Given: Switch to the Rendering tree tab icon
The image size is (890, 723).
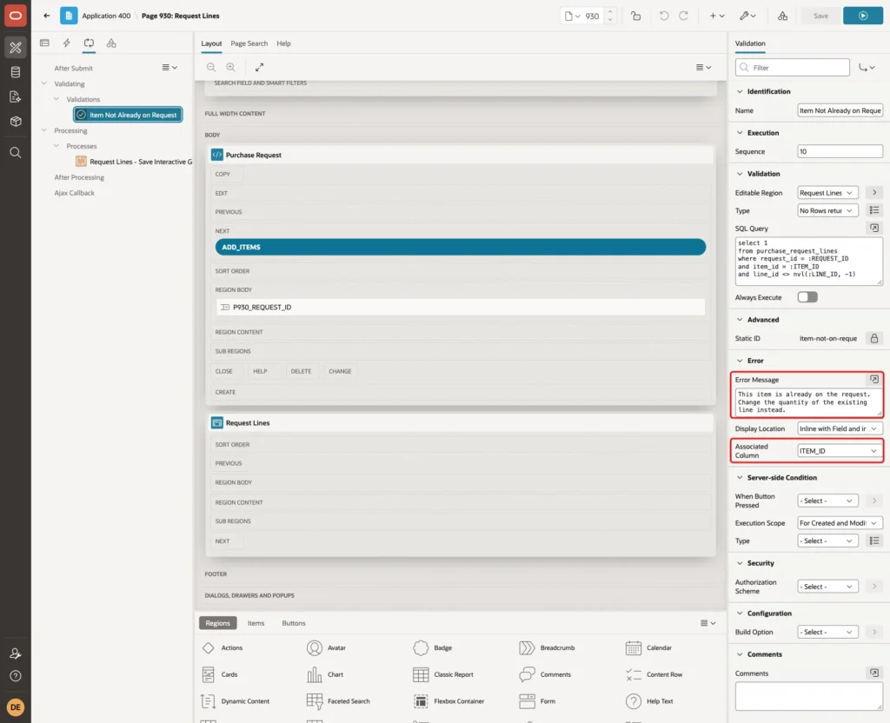Looking at the screenshot, I should (44, 43).
